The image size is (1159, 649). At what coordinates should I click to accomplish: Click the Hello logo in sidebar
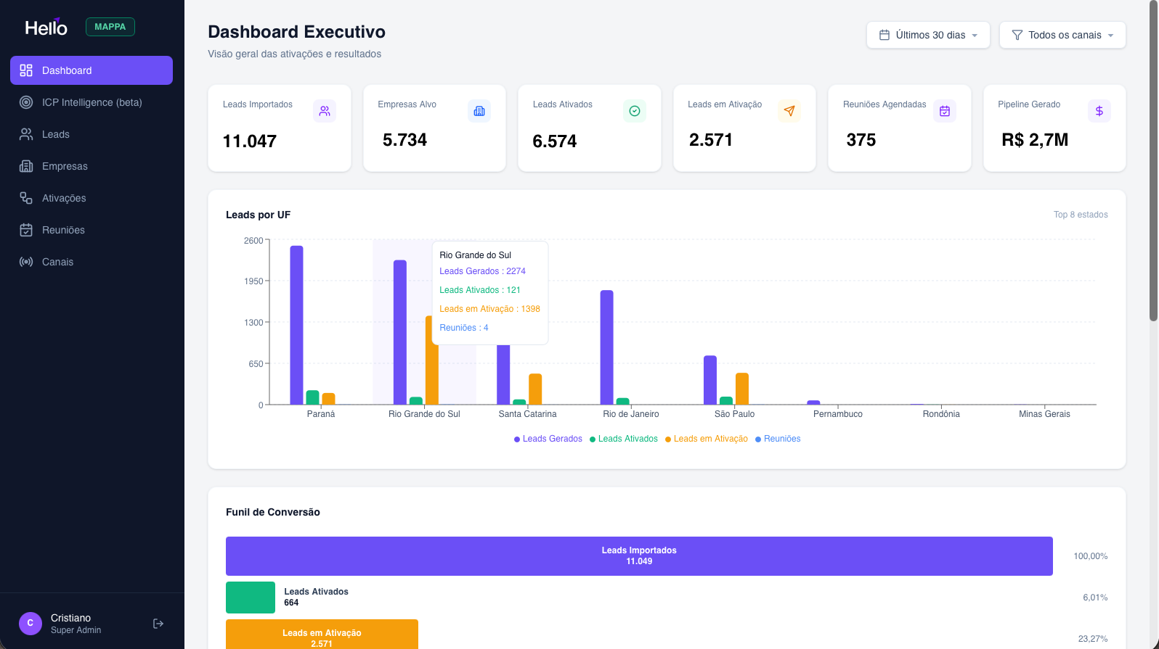pos(46,27)
